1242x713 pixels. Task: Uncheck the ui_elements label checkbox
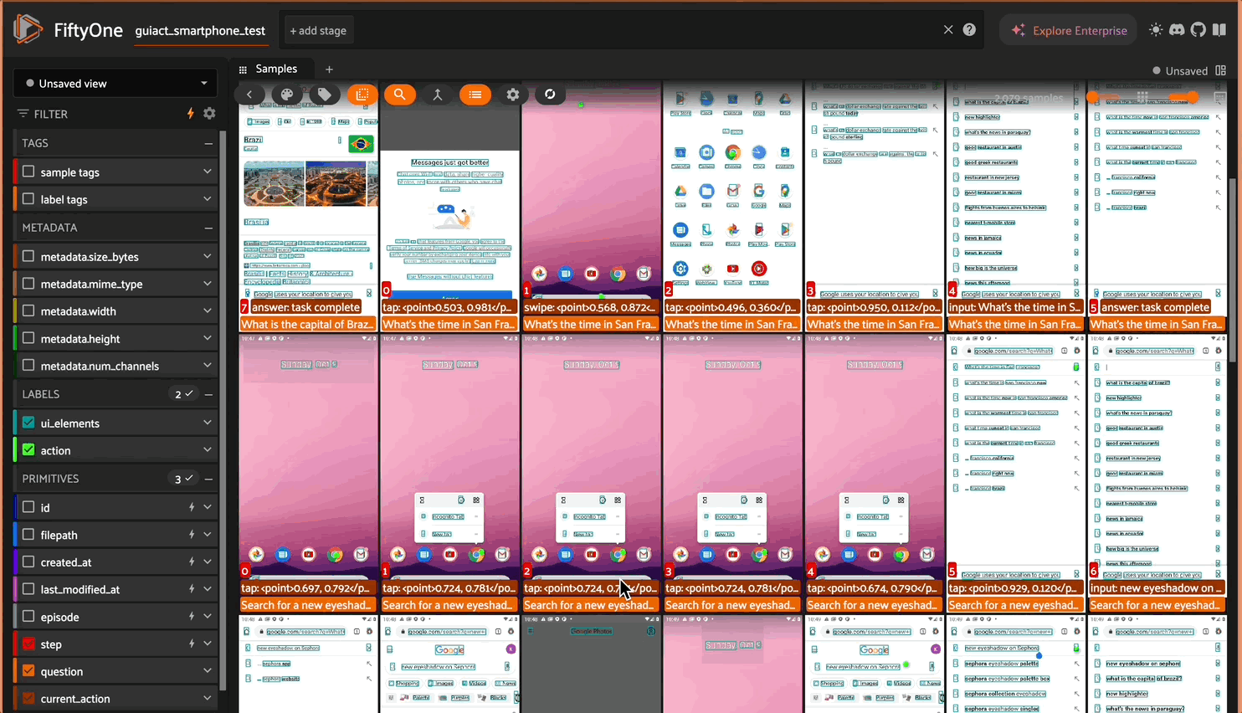coord(28,423)
